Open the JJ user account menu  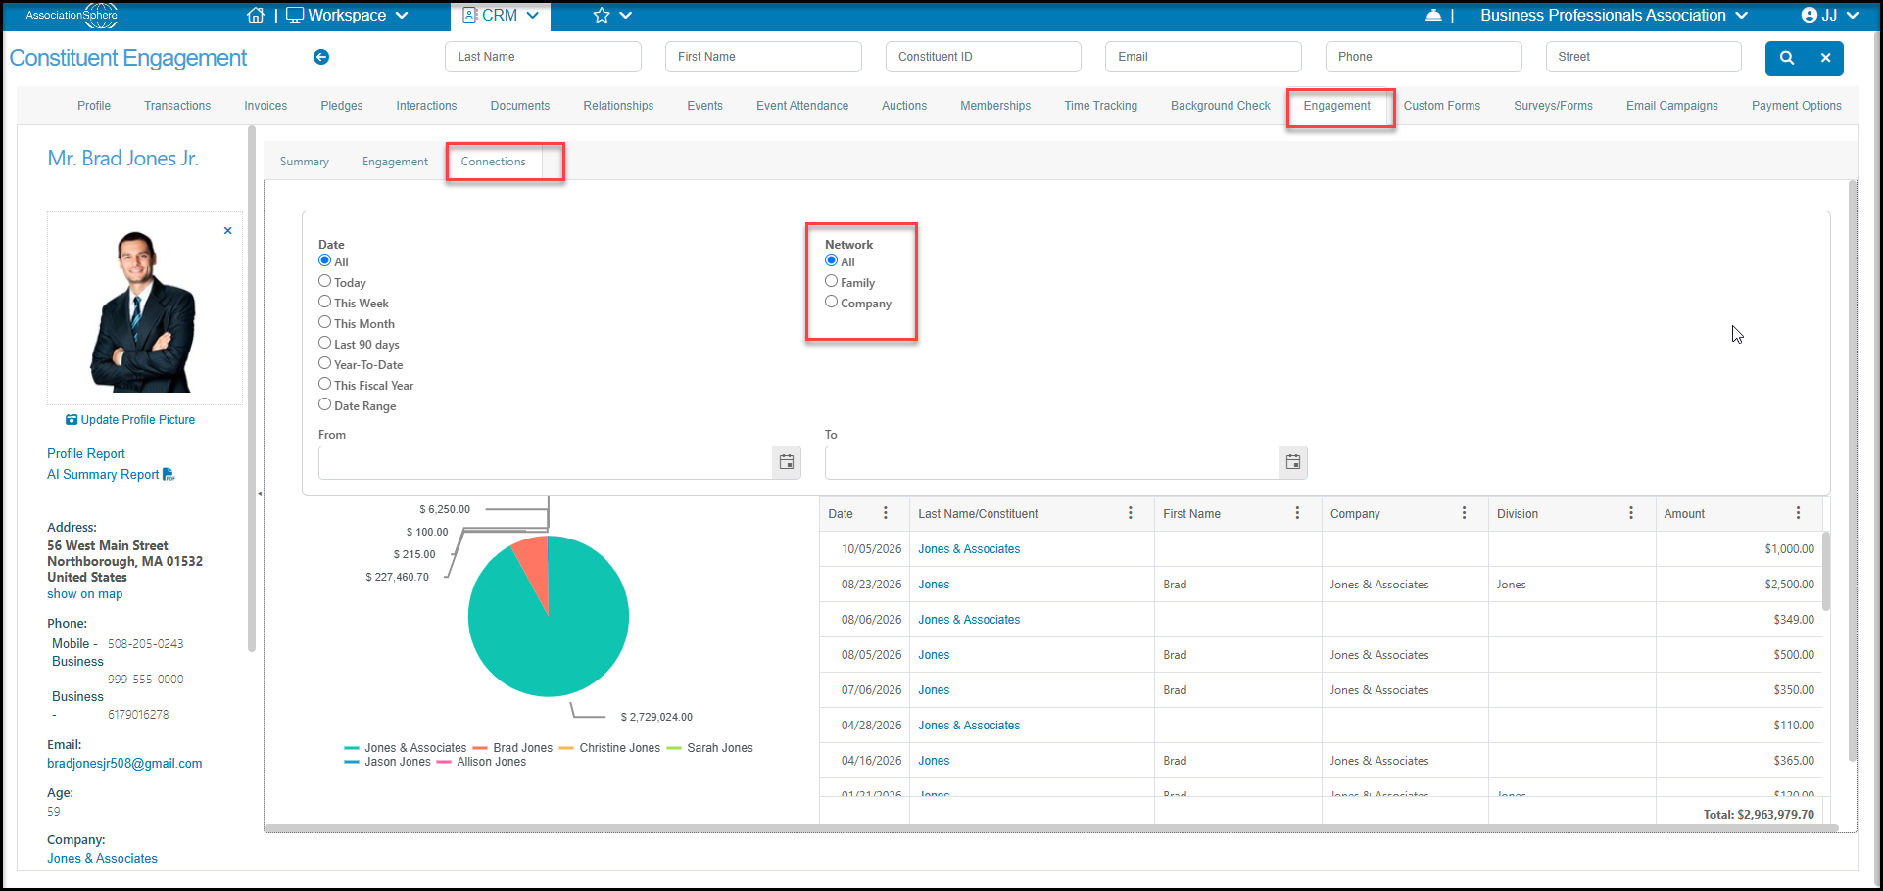click(x=1830, y=16)
